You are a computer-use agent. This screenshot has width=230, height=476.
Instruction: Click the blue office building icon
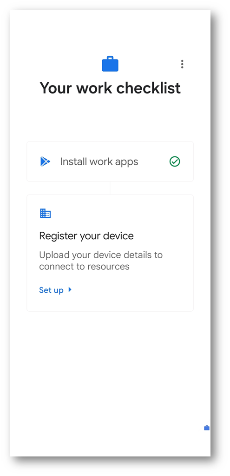point(45,214)
